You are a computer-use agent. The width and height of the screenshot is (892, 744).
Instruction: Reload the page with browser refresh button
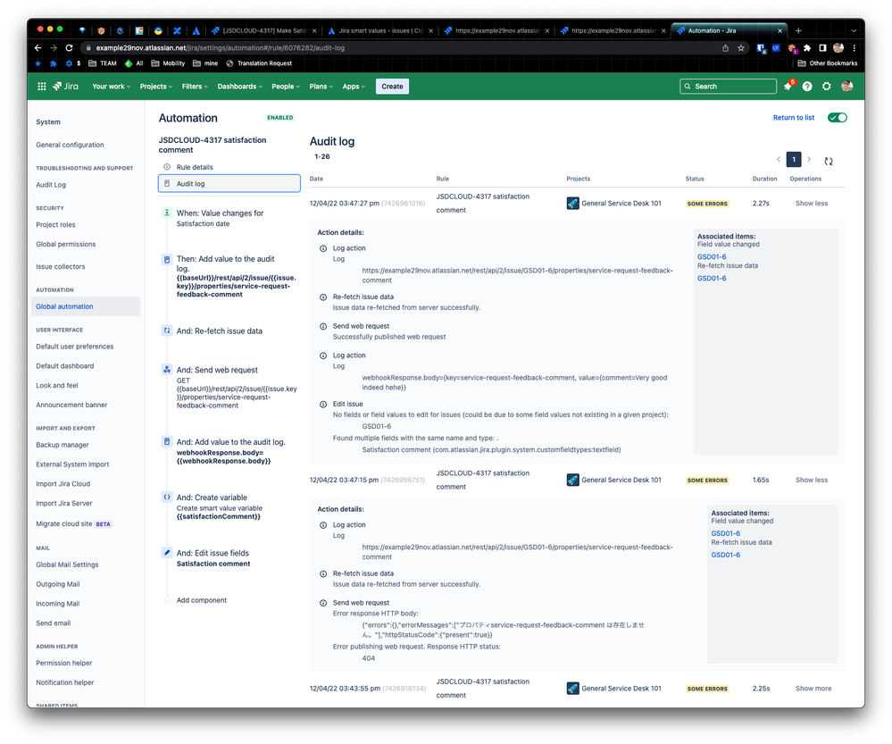[69, 48]
